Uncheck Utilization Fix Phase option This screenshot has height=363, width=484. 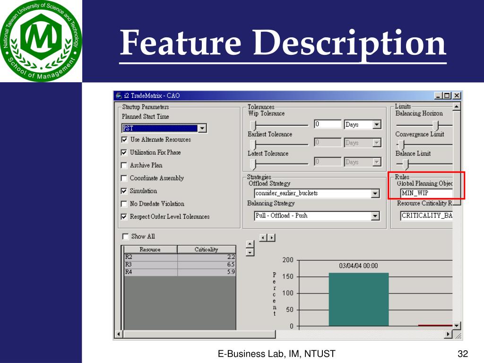[x=124, y=153]
